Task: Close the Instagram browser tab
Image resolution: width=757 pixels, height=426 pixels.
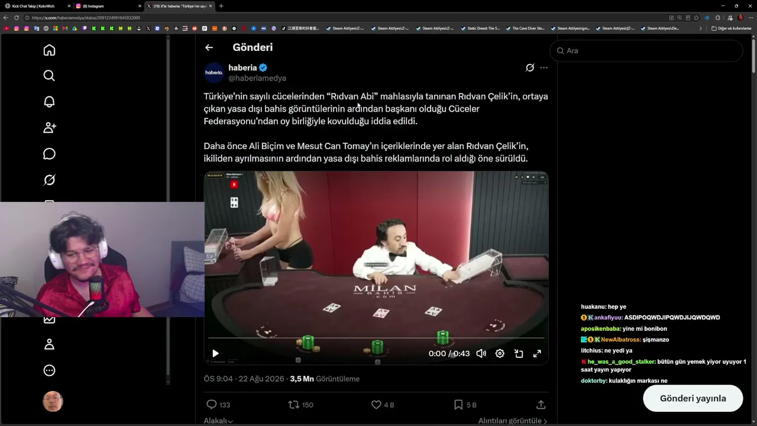Action: click(x=140, y=6)
